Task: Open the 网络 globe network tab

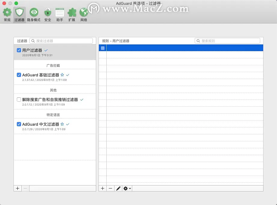Action: coord(84,15)
